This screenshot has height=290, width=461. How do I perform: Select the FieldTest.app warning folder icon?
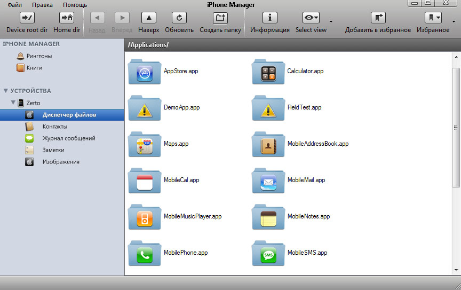pyautogui.click(x=268, y=108)
